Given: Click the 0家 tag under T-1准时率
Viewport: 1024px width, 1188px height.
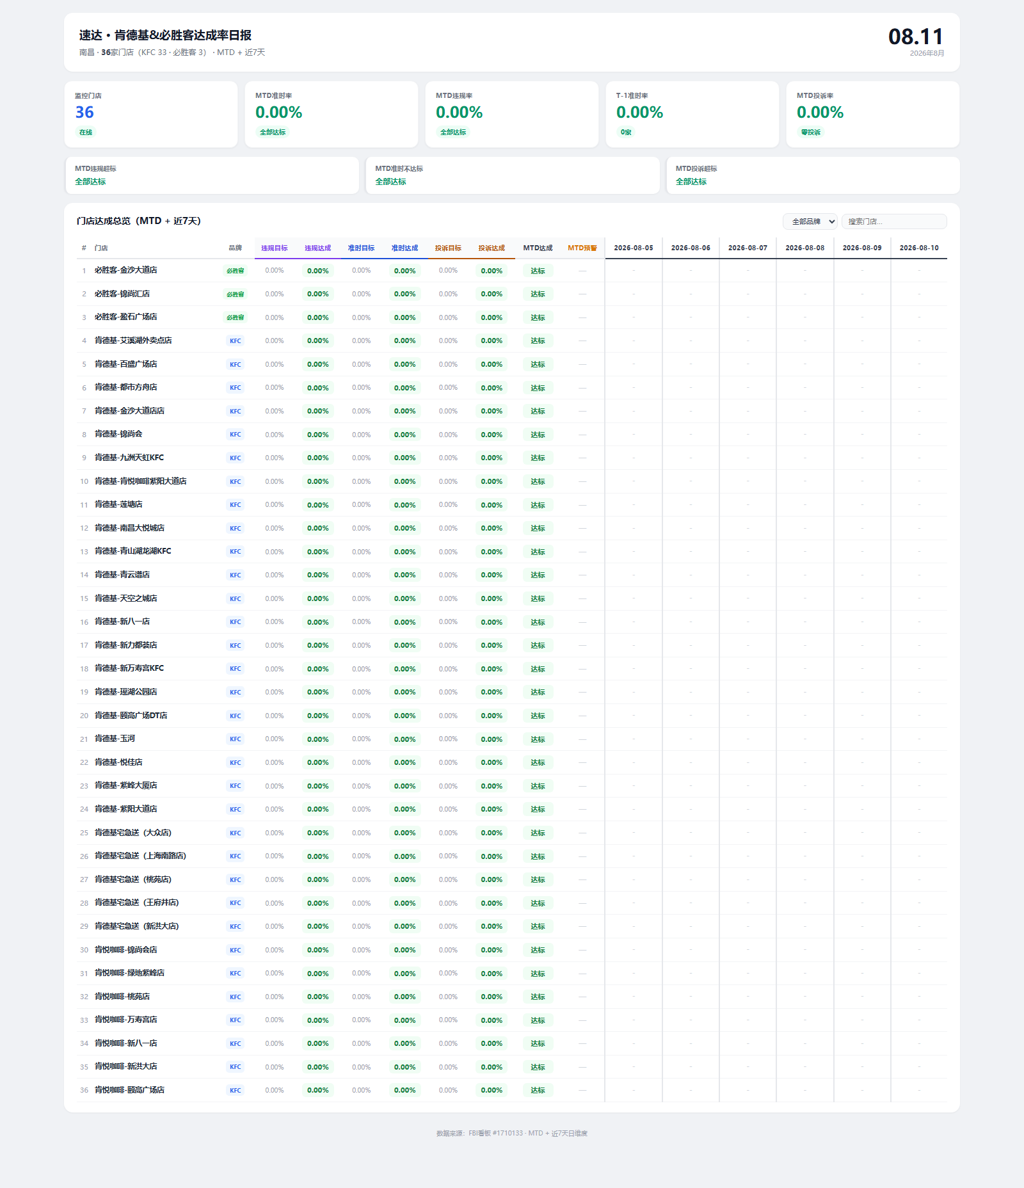Looking at the screenshot, I should coord(626,132).
